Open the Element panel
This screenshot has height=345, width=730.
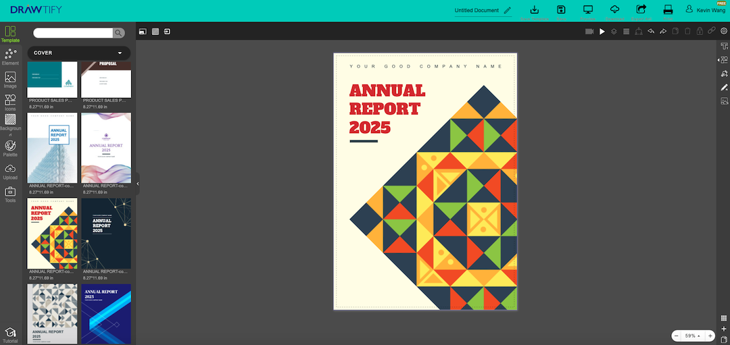pos(10,57)
